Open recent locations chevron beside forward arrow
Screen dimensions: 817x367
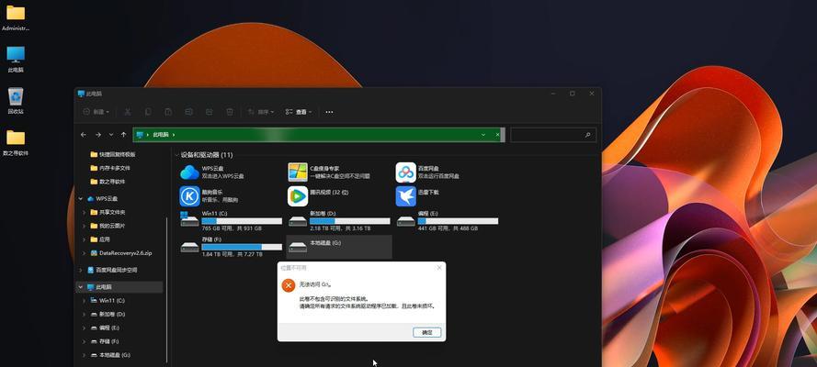[111, 135]
